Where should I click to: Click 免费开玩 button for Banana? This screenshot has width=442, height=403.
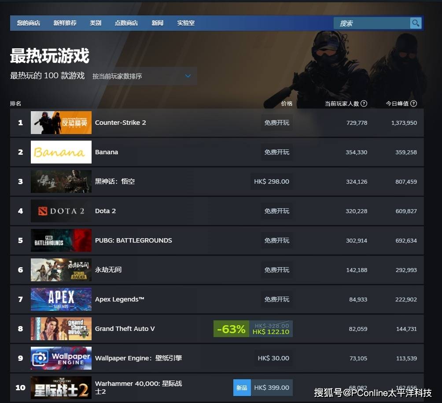[x=277, y=152]
